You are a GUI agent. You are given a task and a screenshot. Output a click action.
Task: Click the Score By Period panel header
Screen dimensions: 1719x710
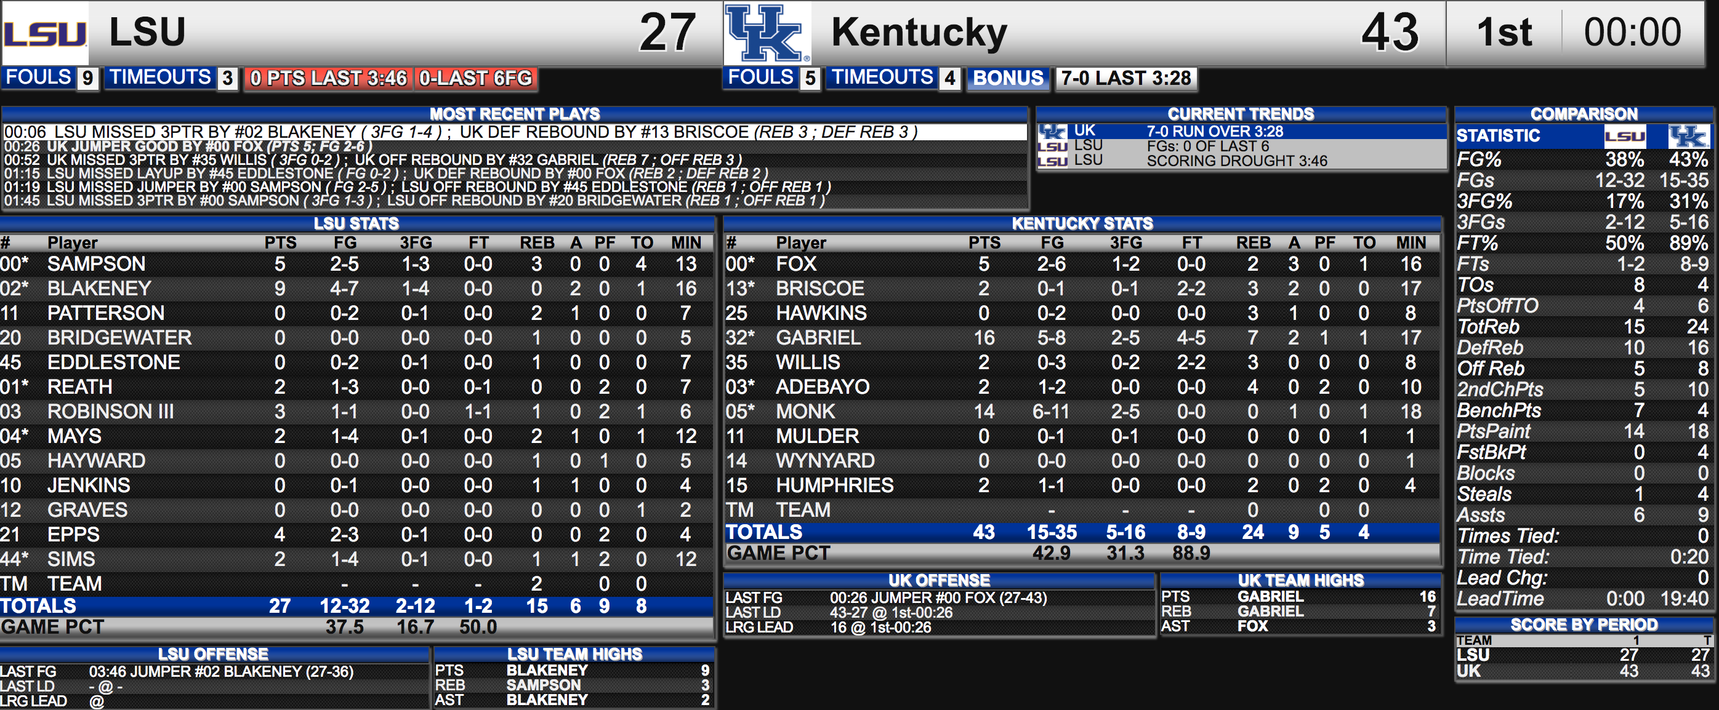(x=1583, y=624)
